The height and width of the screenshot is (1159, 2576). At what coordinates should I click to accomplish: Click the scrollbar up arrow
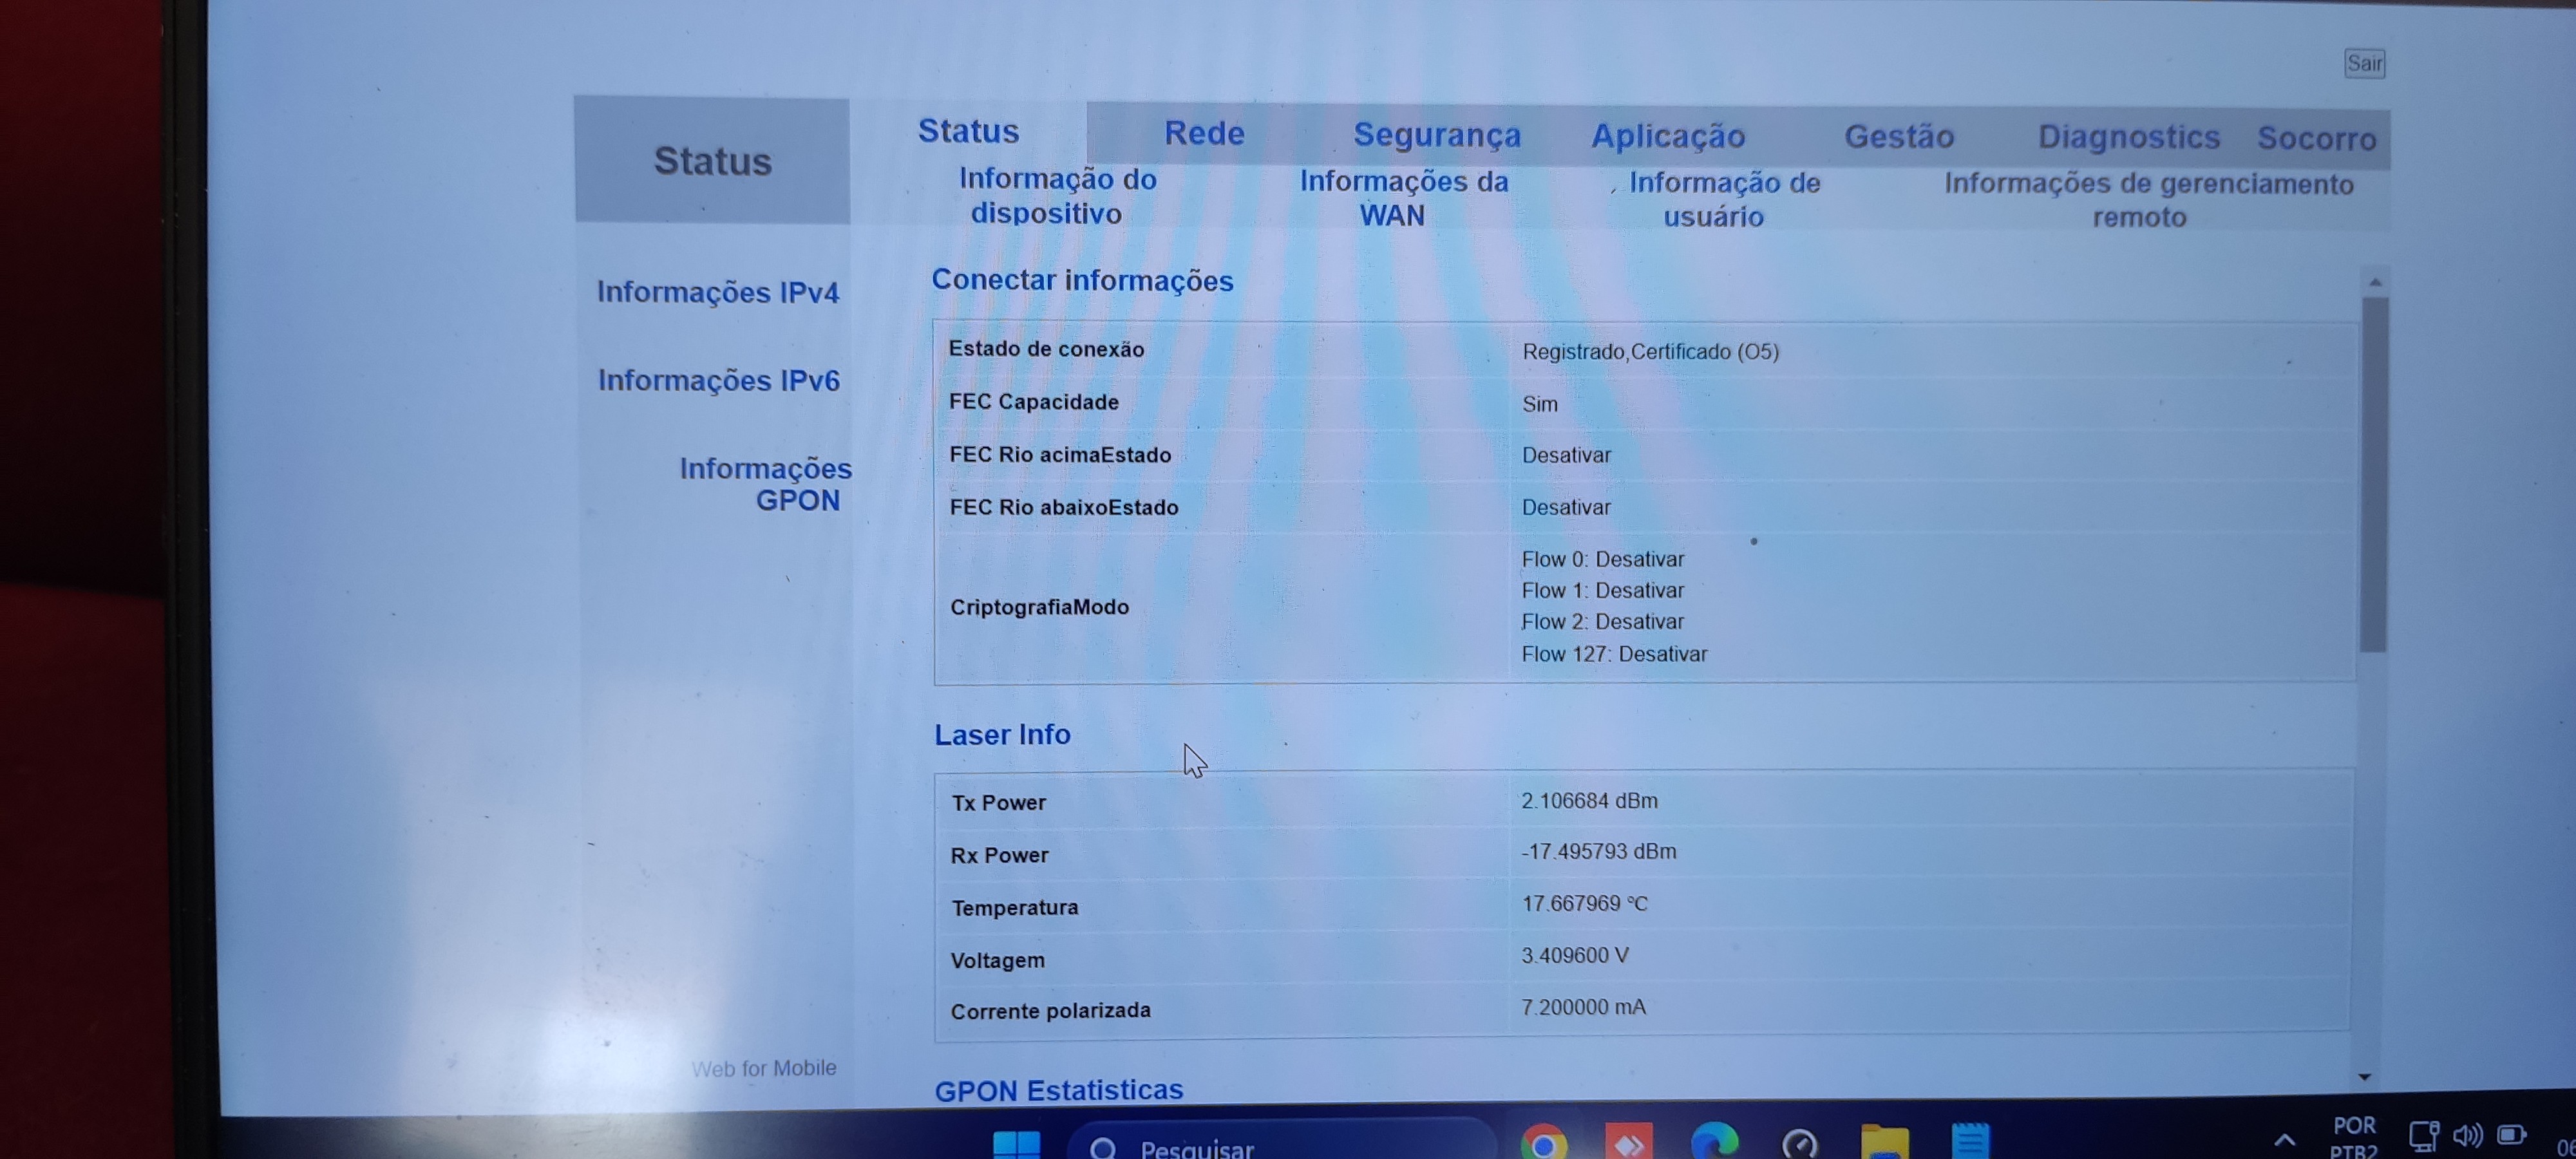[2375, 283]
